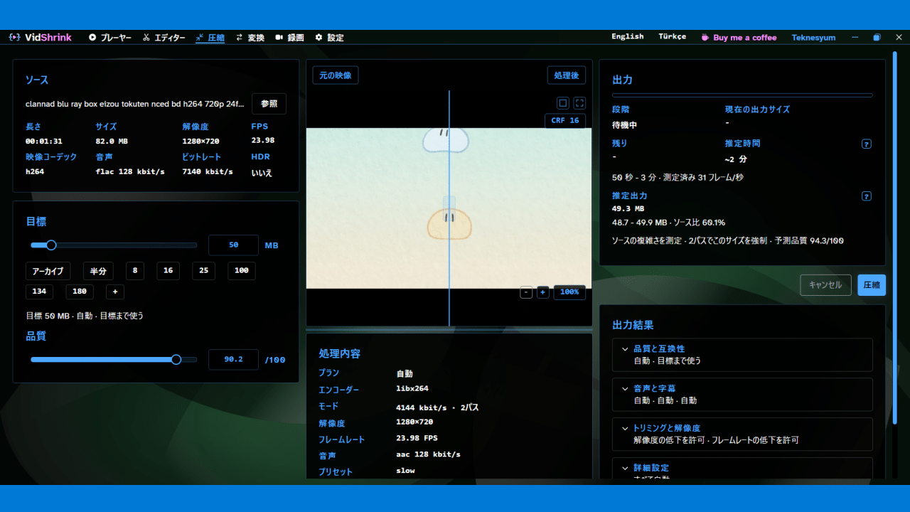The image size is (910, 512).
Task: Click the VidShrink logo icon
Action: 14,38
